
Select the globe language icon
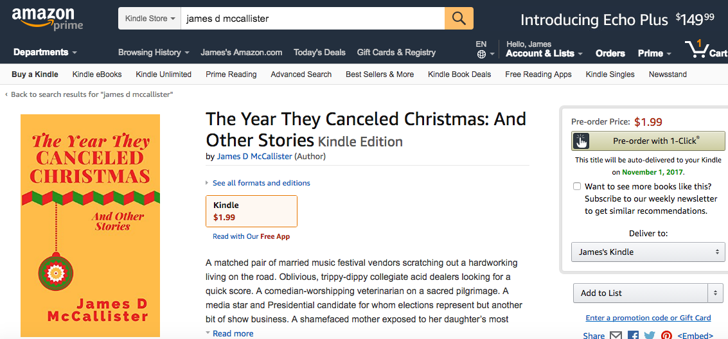pyautogui.click(x=481, y=55)
